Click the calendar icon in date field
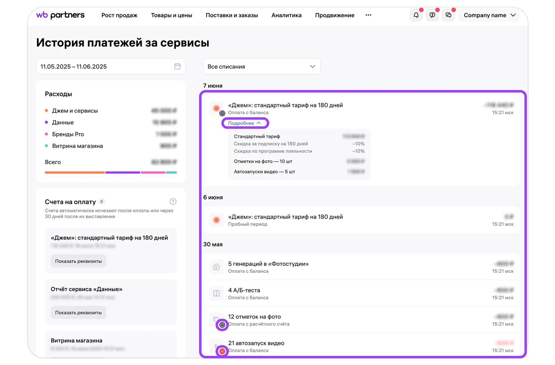 (177, 66)
